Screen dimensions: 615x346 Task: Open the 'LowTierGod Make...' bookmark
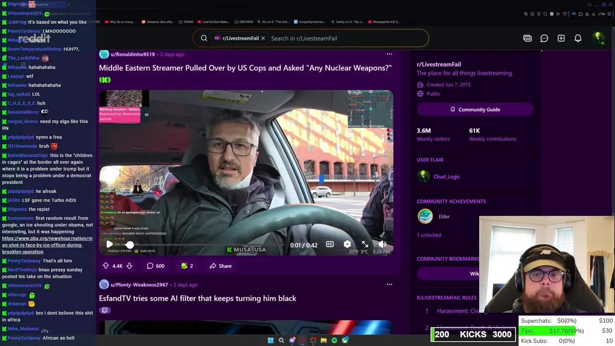coord(213,22)
